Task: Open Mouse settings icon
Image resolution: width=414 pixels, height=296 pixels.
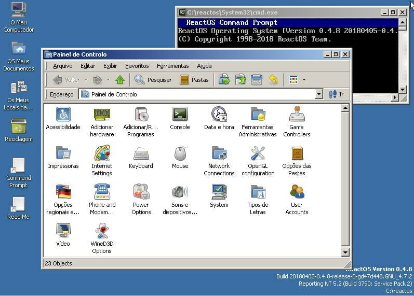Action: [x=180, y=153]
